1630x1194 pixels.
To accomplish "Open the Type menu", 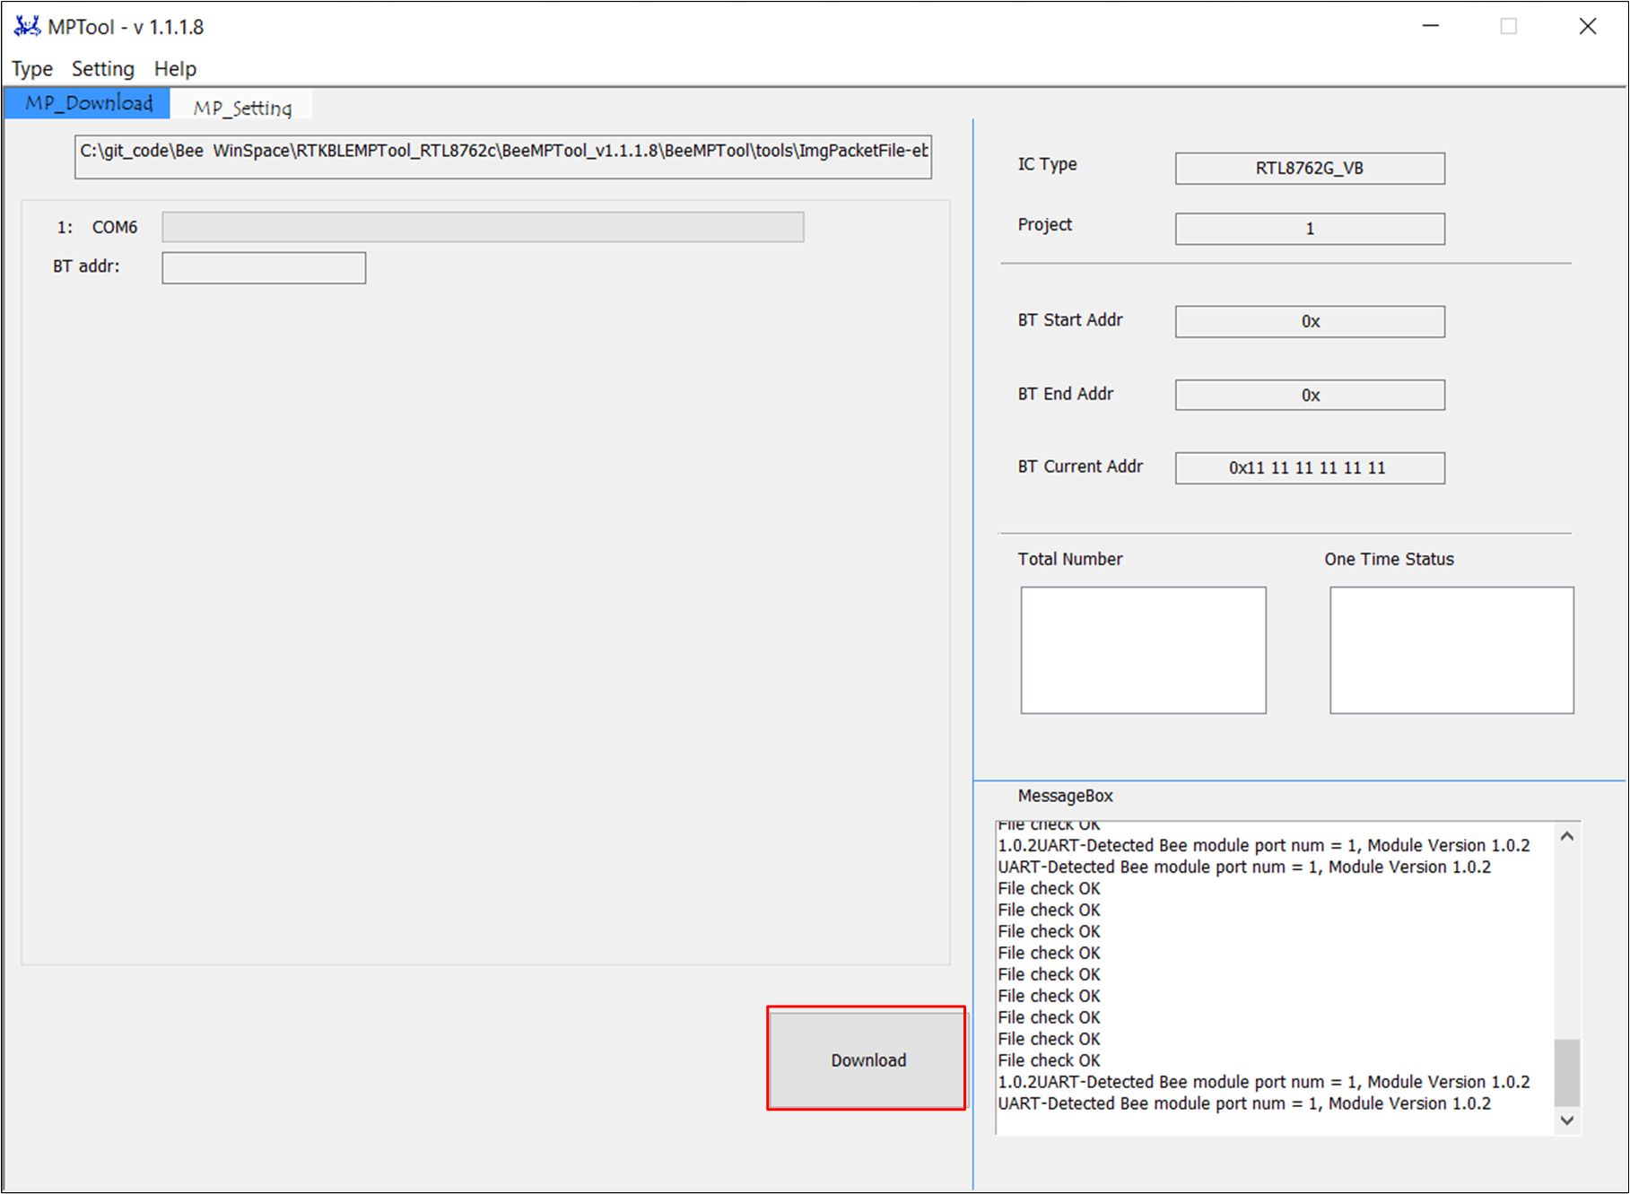I will (32, 69).
